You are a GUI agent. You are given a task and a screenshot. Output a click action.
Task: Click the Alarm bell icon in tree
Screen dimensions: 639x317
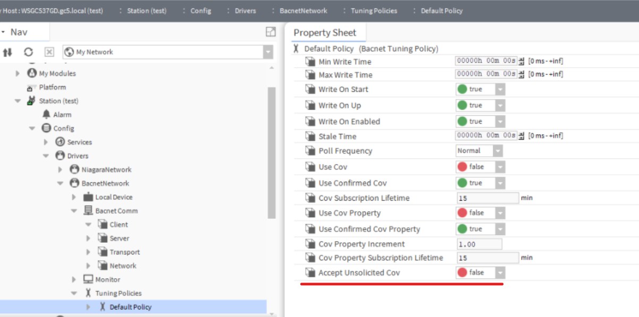(x=46, y=115)
